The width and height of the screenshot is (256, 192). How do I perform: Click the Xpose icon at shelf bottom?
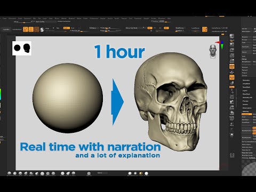coord(232,155)
